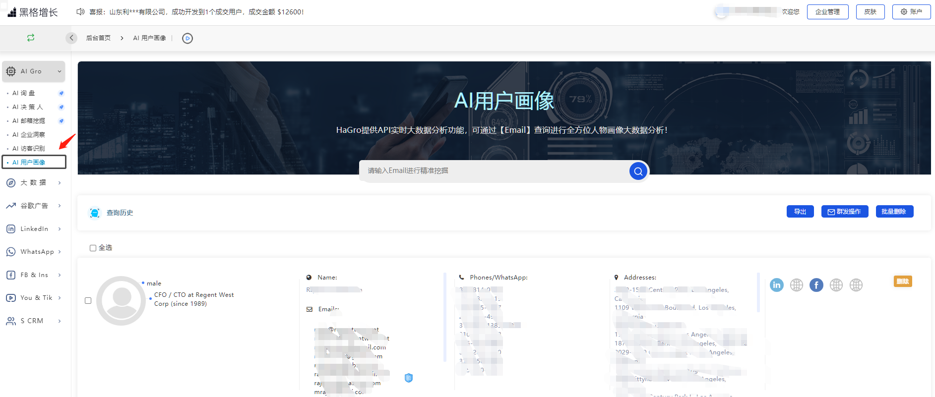Image resolution: width=935 pixels, height=397 pixels.
Task: Check the checkbox beside the profile avatar
Action: click(x=88, y=300)
